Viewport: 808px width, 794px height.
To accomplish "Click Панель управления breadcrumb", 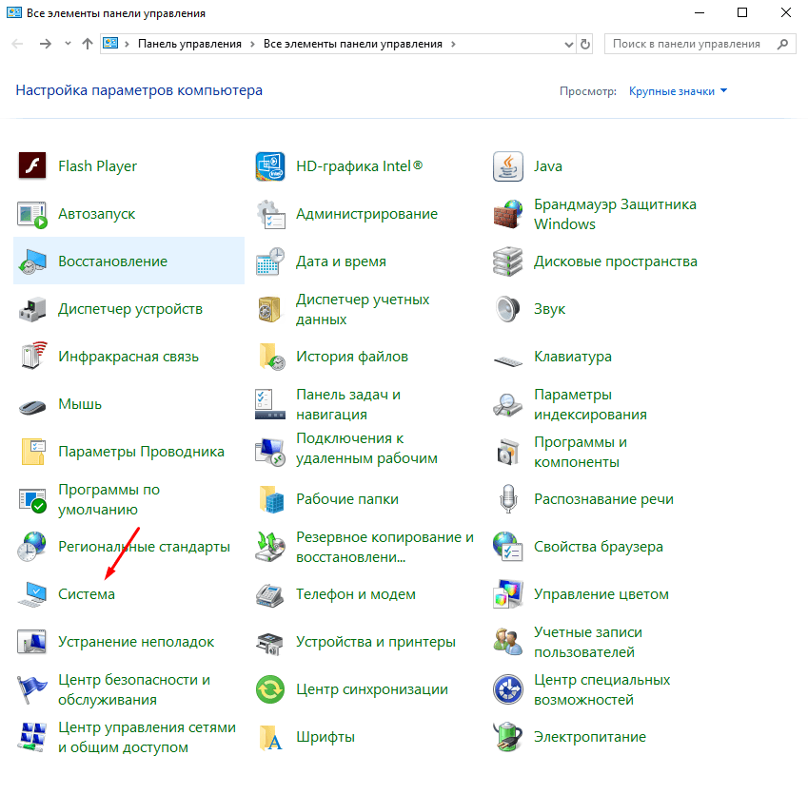I will [189, 44].
